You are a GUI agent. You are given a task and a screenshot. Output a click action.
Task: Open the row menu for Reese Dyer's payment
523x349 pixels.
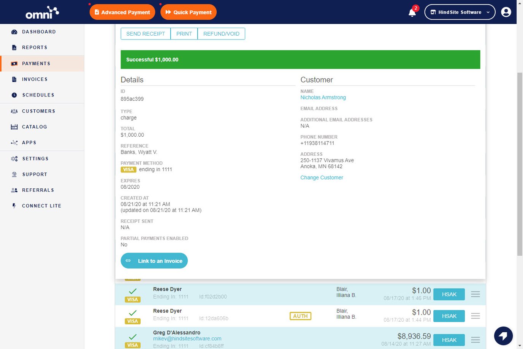point(475,294)
